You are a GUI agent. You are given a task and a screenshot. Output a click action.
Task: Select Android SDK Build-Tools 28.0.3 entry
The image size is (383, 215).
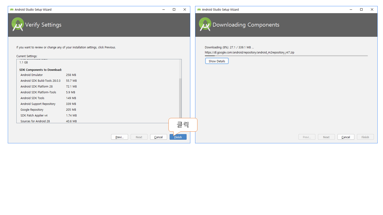click(x=40, y=81)
